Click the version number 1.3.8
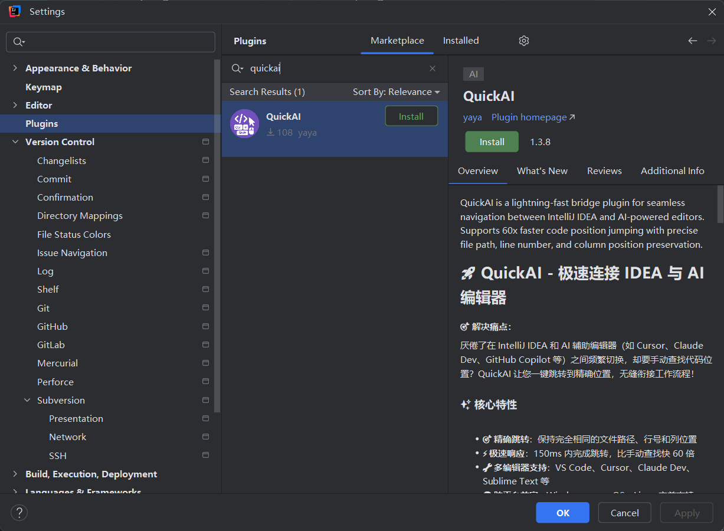This screenshot has height=531, width=724. (x=540, y=142)
